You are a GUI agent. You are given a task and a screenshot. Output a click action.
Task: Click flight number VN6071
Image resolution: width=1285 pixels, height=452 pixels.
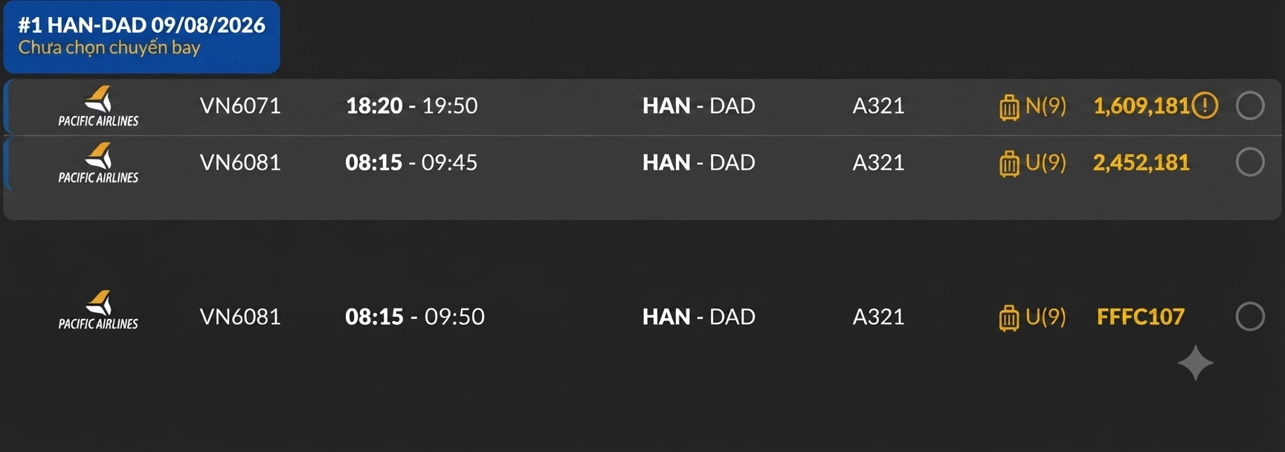(x=240, y=106)
